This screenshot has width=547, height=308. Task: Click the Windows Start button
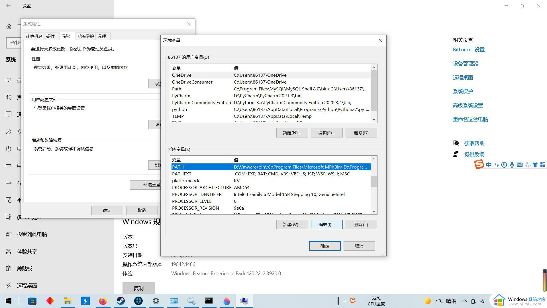(9, 301)
